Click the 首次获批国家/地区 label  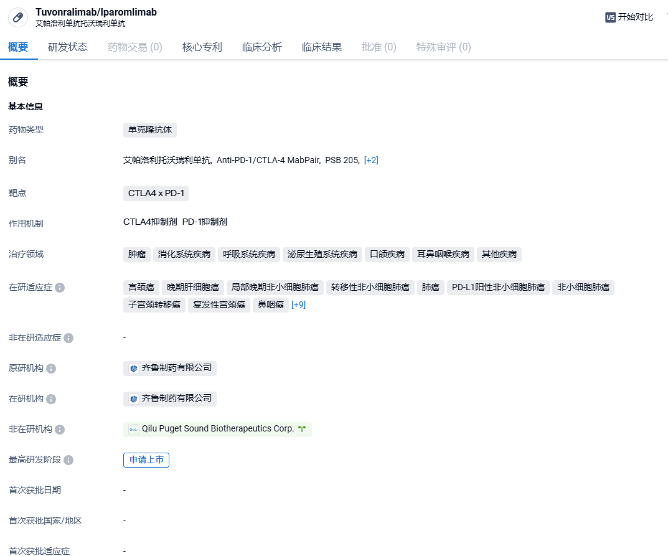45,521
